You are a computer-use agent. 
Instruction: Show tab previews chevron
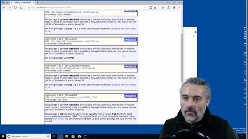point(42,3)
